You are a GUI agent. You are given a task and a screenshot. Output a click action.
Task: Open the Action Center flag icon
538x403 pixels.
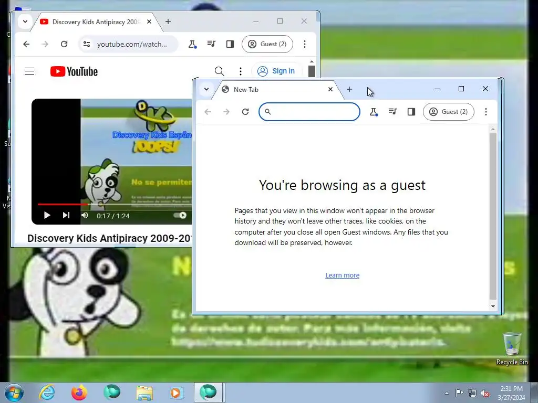[x=459, y=393]
